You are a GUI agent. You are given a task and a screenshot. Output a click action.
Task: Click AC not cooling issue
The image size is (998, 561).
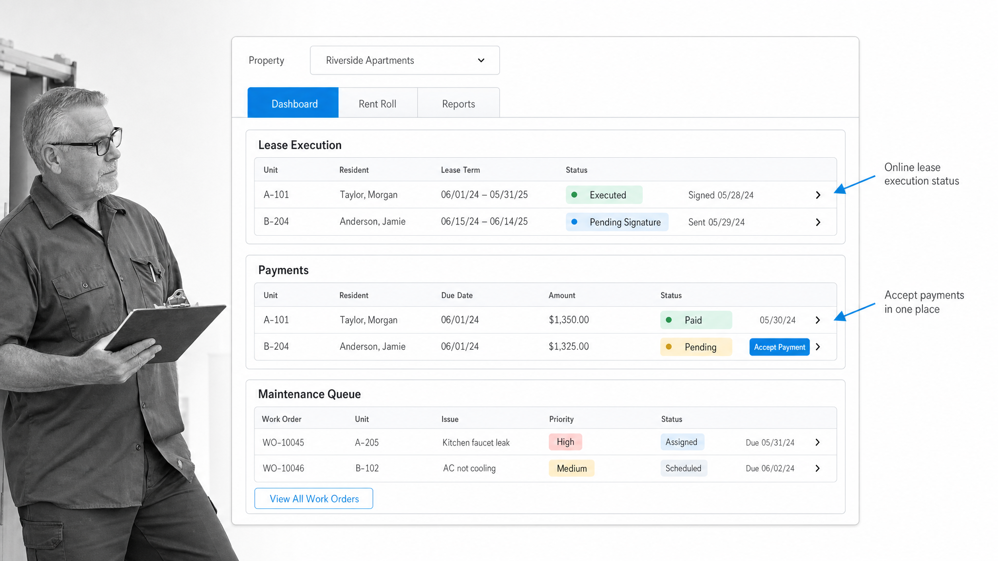[x=469, y=468]
